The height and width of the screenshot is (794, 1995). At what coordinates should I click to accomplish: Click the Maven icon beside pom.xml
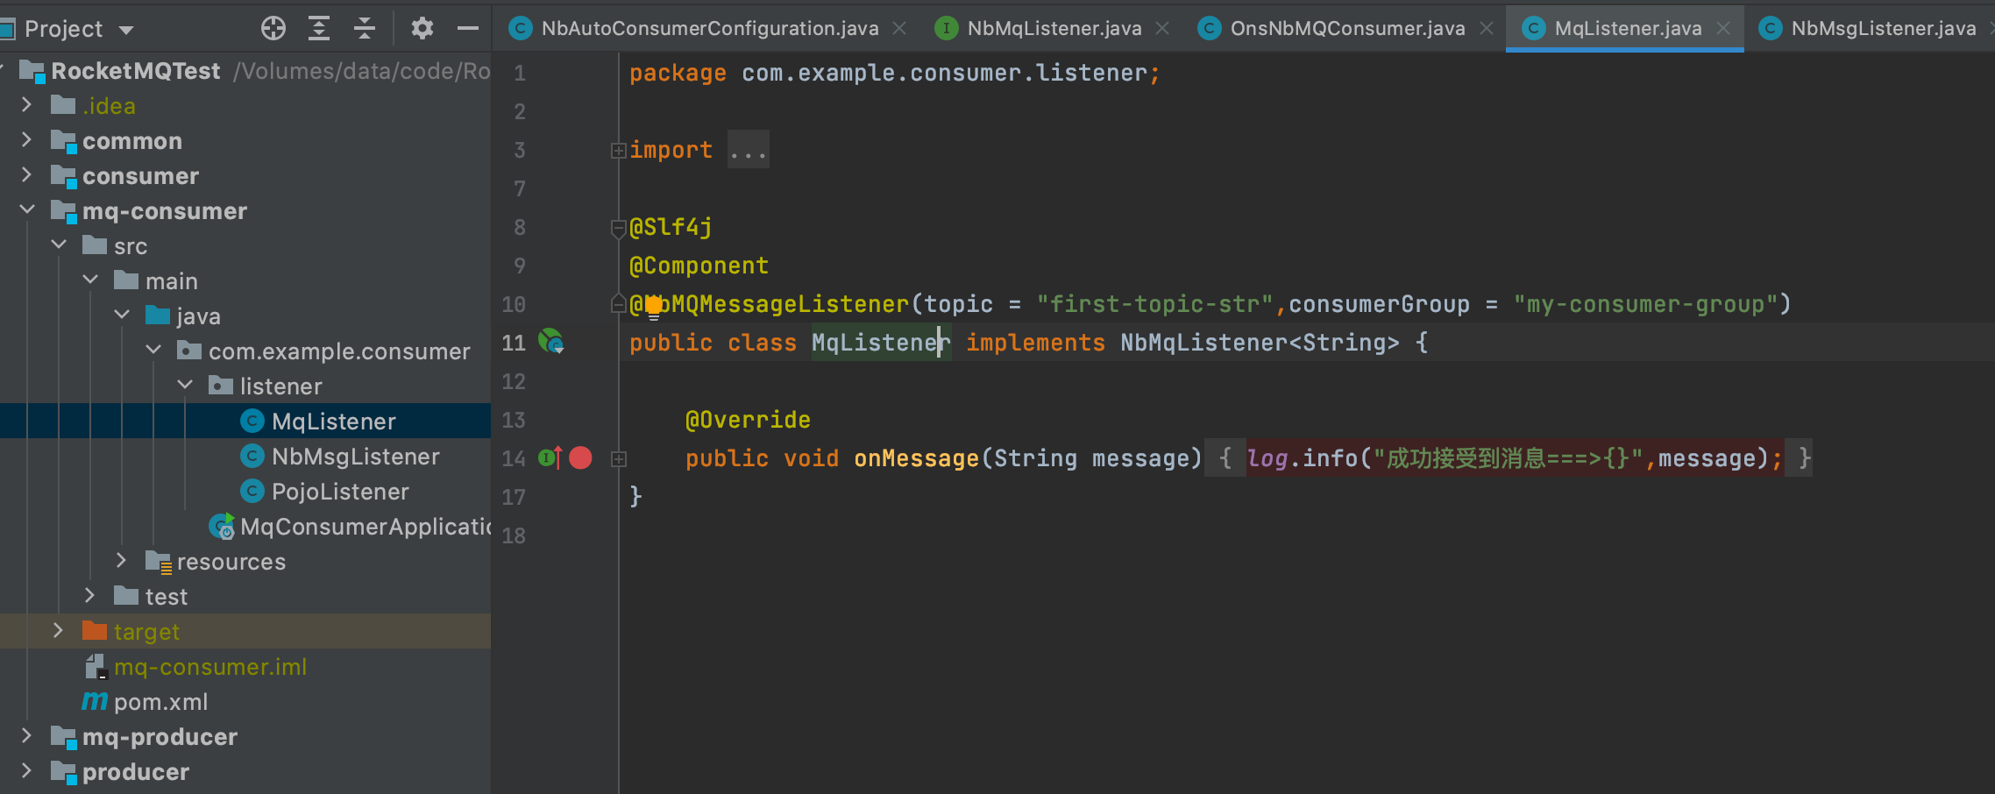95,701
